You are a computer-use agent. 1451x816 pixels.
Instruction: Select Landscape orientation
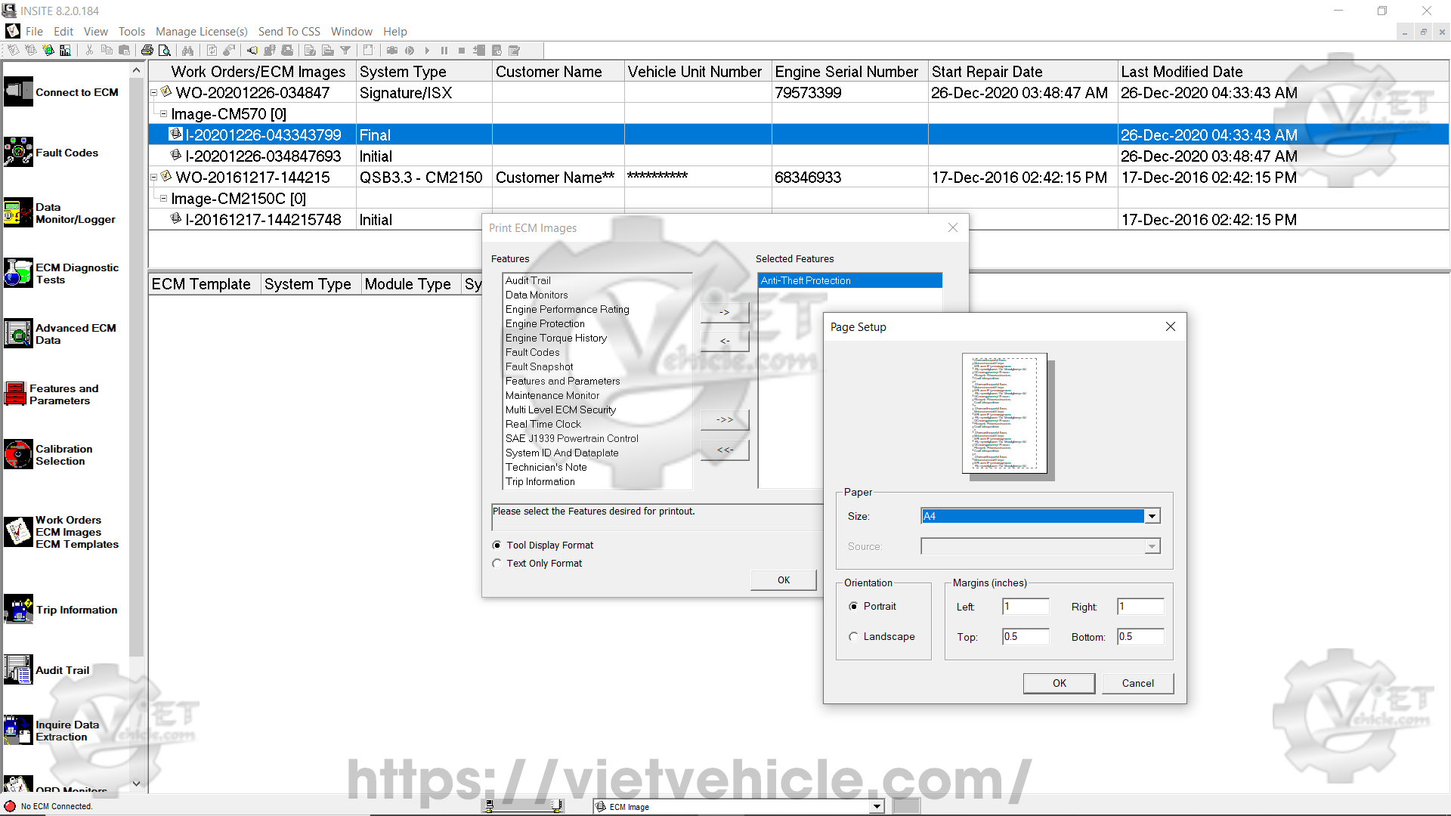(x=853, y=637)
